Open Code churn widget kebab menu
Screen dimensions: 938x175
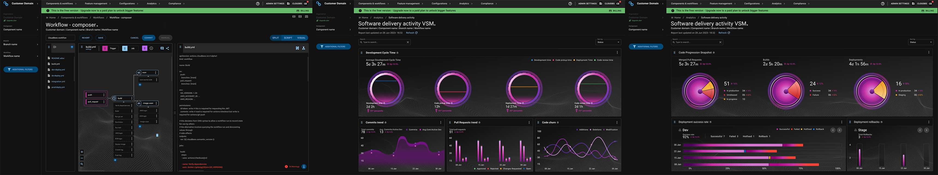(617, 122)
